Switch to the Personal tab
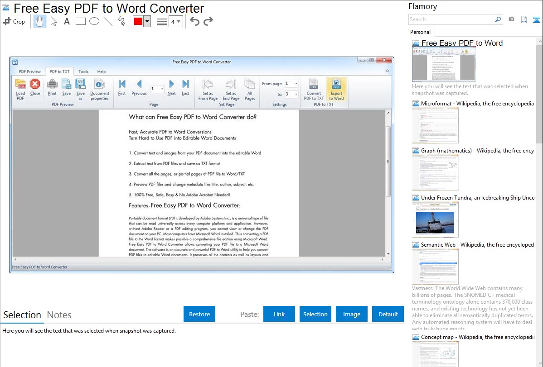 421,32
